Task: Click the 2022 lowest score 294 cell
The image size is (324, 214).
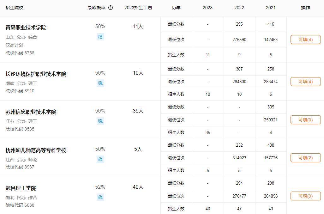Action: 239,183
